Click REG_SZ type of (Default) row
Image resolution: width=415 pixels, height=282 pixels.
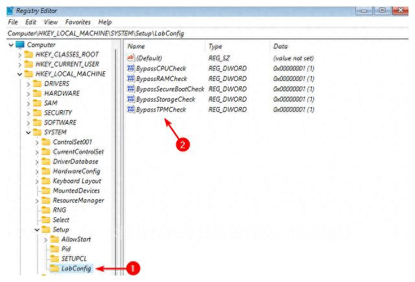(x=219, y=58)
